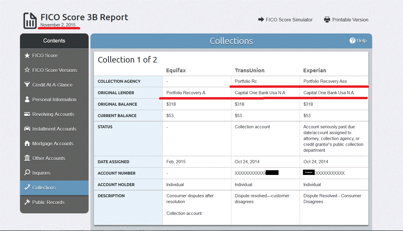This screenshot has width=403, height=231.
Task: Click the Experian Account seriously past due status
Action: point(333,139)
